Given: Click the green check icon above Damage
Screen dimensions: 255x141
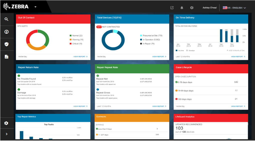Looking at the screenshot, I should point(19,89).
